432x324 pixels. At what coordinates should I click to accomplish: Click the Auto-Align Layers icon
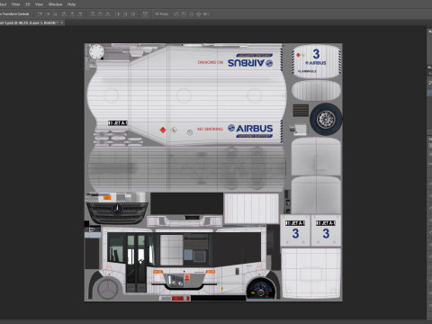145,14
